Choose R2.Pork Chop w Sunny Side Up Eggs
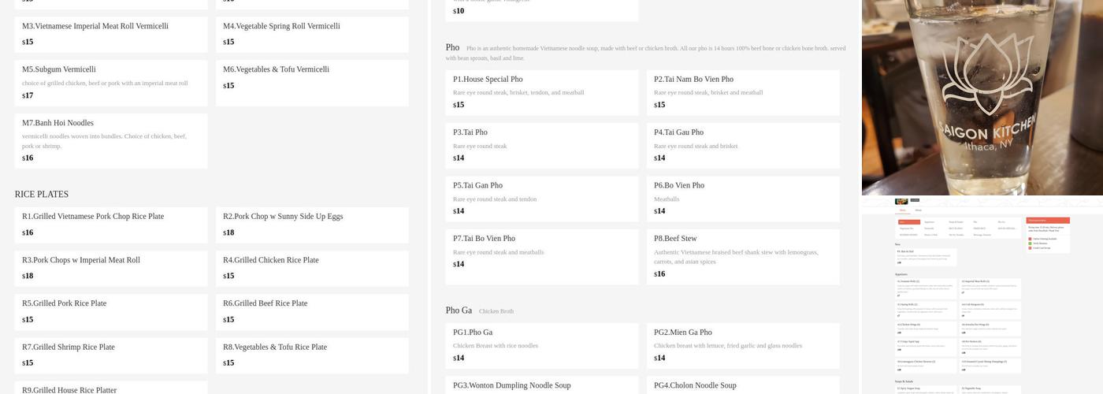1103x394 pixels. point(312,225)
